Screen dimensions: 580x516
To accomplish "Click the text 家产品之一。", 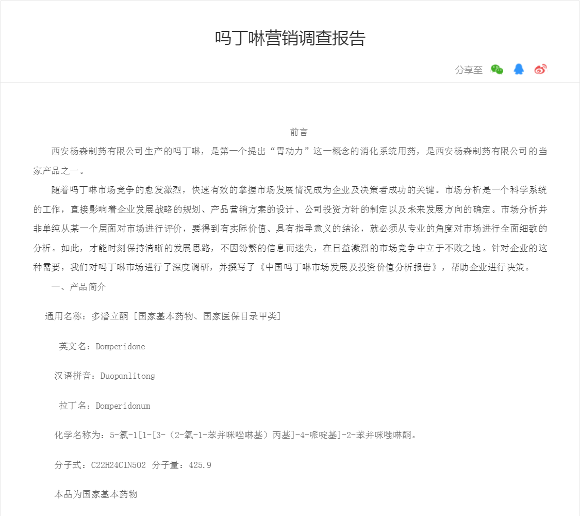I will (59, 171).
